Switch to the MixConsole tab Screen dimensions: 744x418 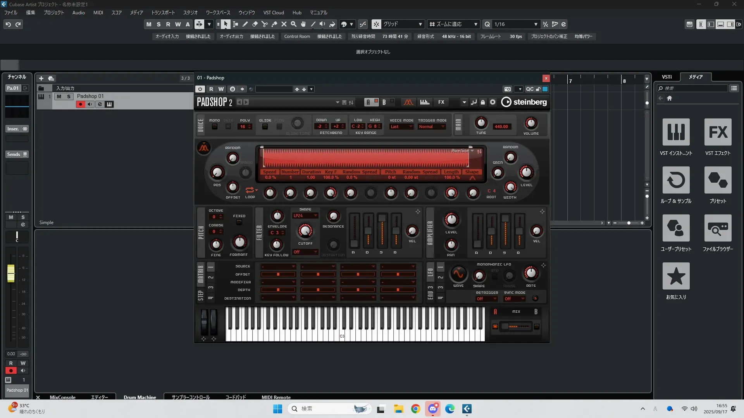[62, 397]
